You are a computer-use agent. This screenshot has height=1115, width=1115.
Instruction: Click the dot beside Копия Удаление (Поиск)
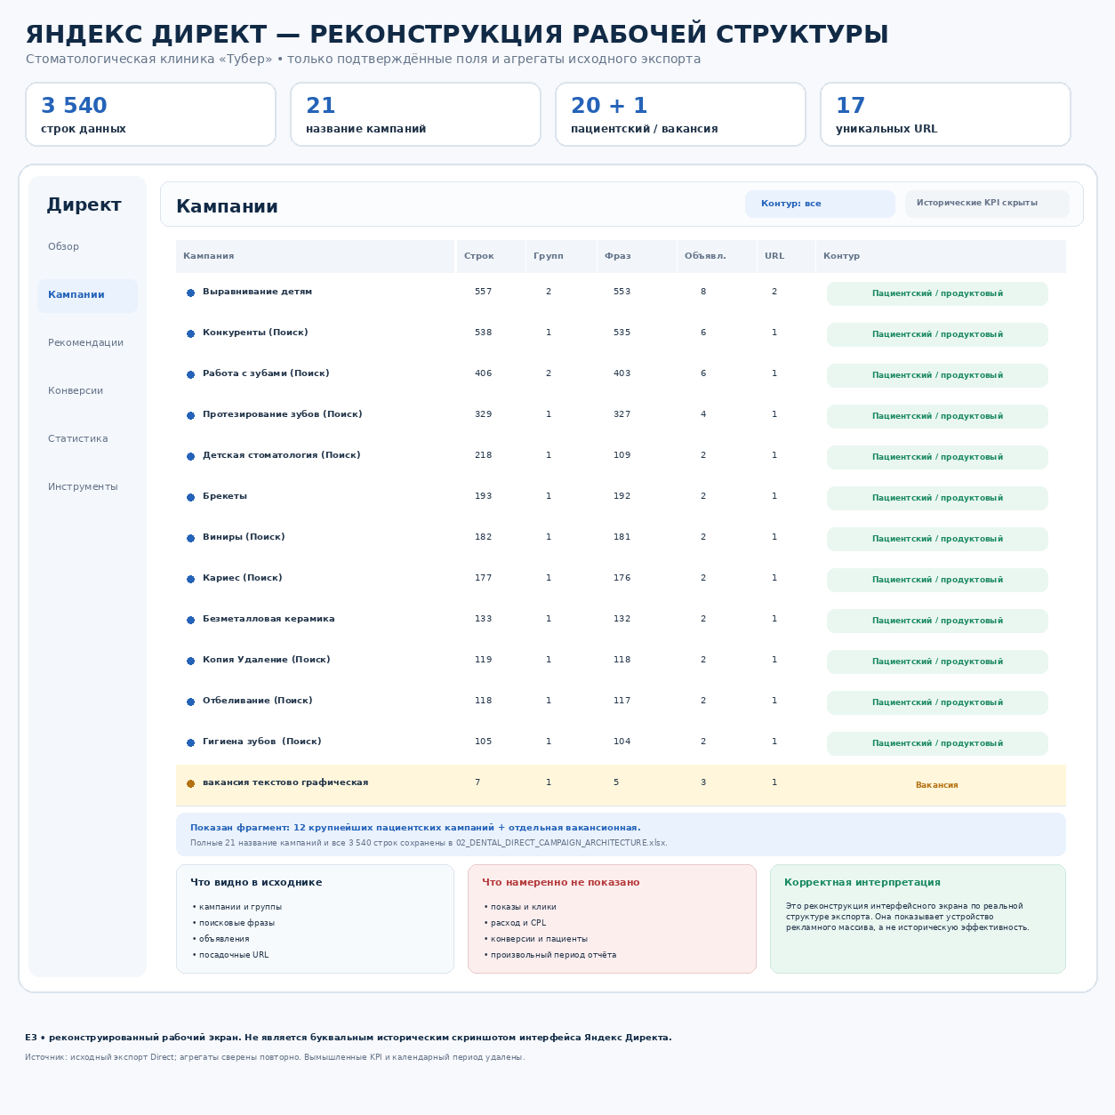[190, 661]
